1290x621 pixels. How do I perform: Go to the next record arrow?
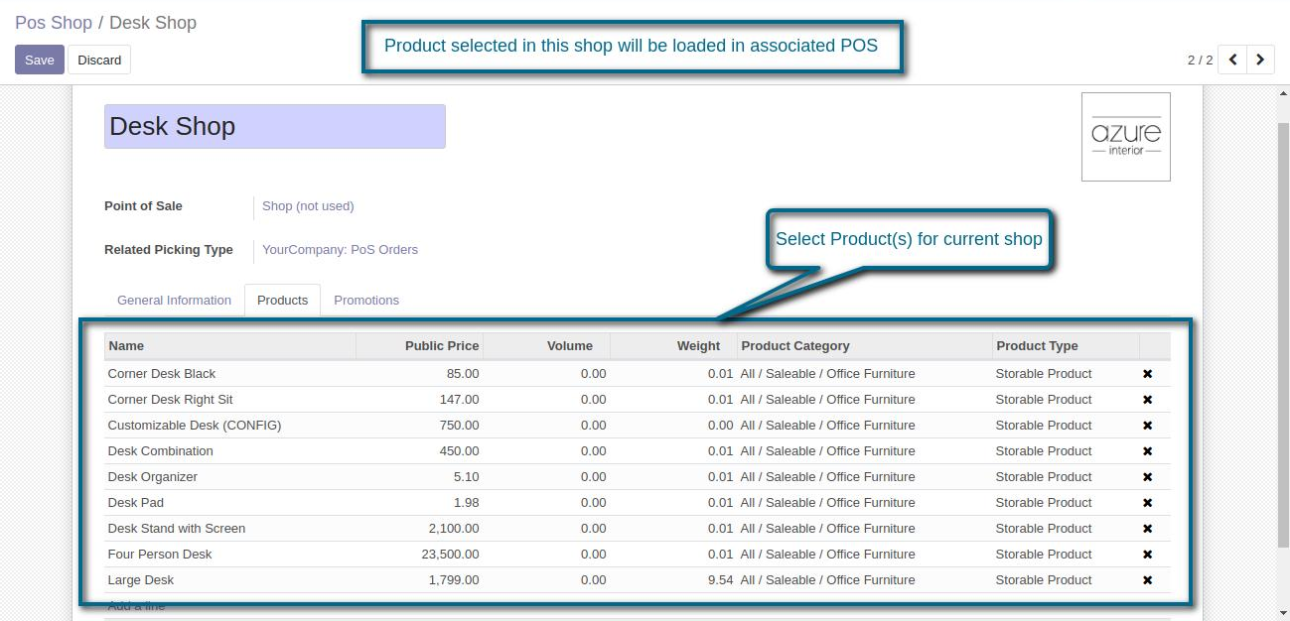coord(1260,60)
